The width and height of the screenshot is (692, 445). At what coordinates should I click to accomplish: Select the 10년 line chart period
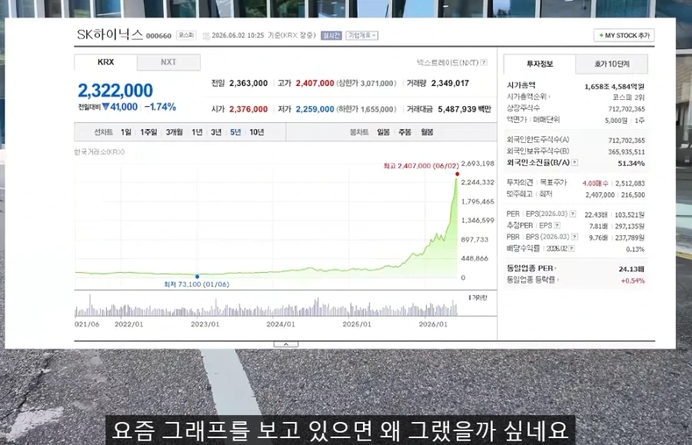tap(256, 132)
